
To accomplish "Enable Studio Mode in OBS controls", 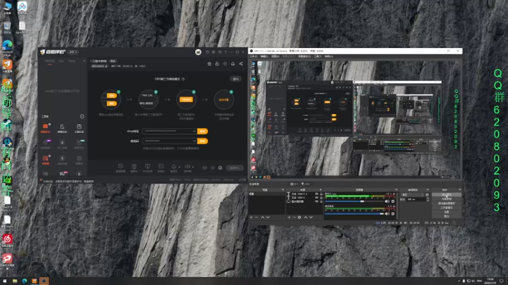I will 446,208.
